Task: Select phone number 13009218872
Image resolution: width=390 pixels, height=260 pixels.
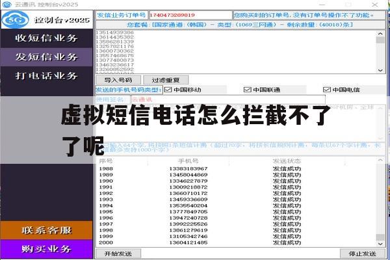Action: (x=188, y=187)
